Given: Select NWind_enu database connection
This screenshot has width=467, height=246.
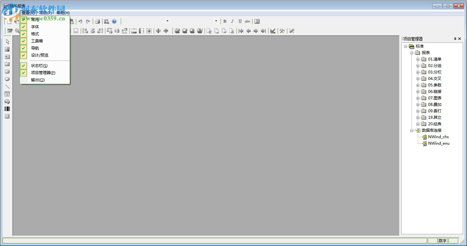Looking at the screenshot, I should [438, 143].
